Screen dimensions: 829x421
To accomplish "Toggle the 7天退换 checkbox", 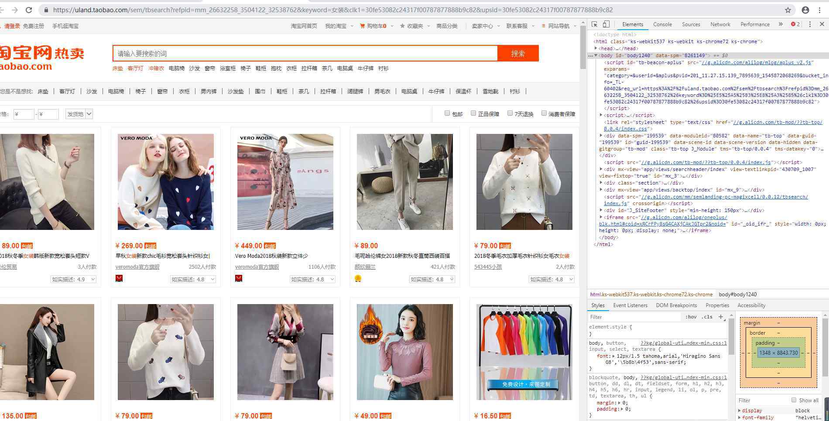I will 510,113.
